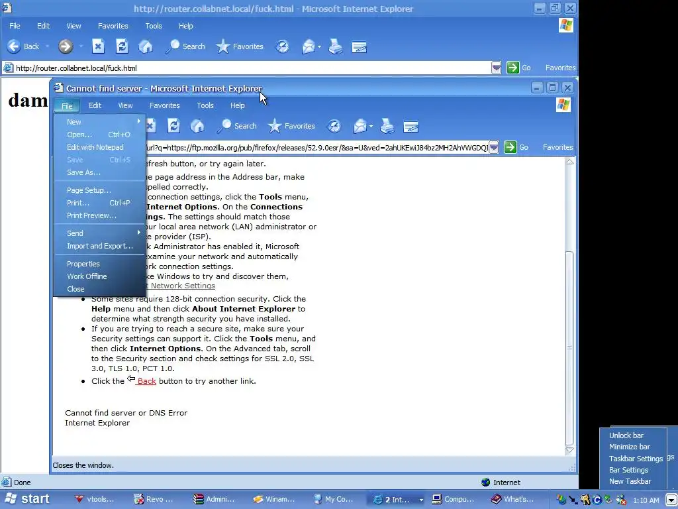Choose Import and Export... in File menu
This screenshot has height=509, width=678.
tap(99, 246)
